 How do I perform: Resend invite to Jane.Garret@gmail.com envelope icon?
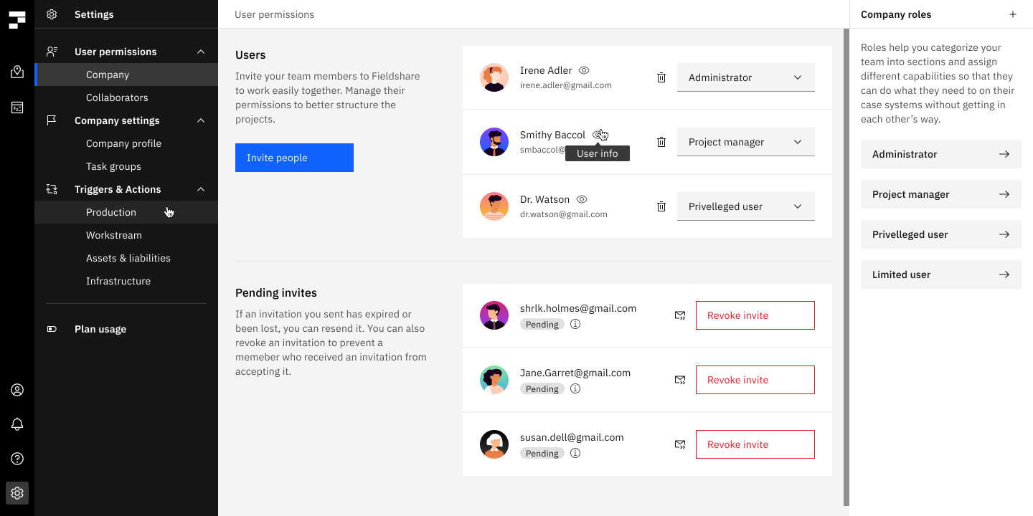680,380
